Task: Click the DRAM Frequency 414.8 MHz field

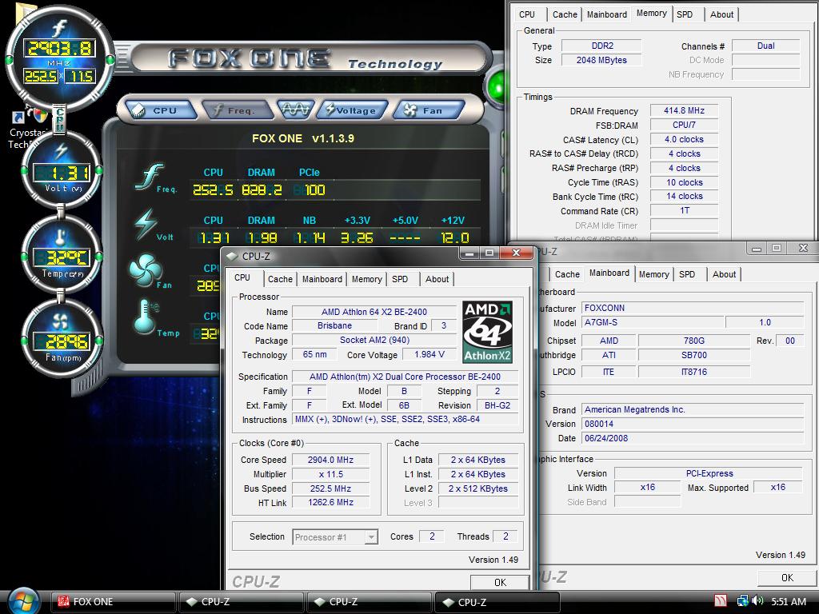Action: click(685, 110)
